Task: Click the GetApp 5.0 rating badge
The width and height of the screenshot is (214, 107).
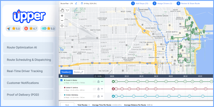Action: point(48,29)
